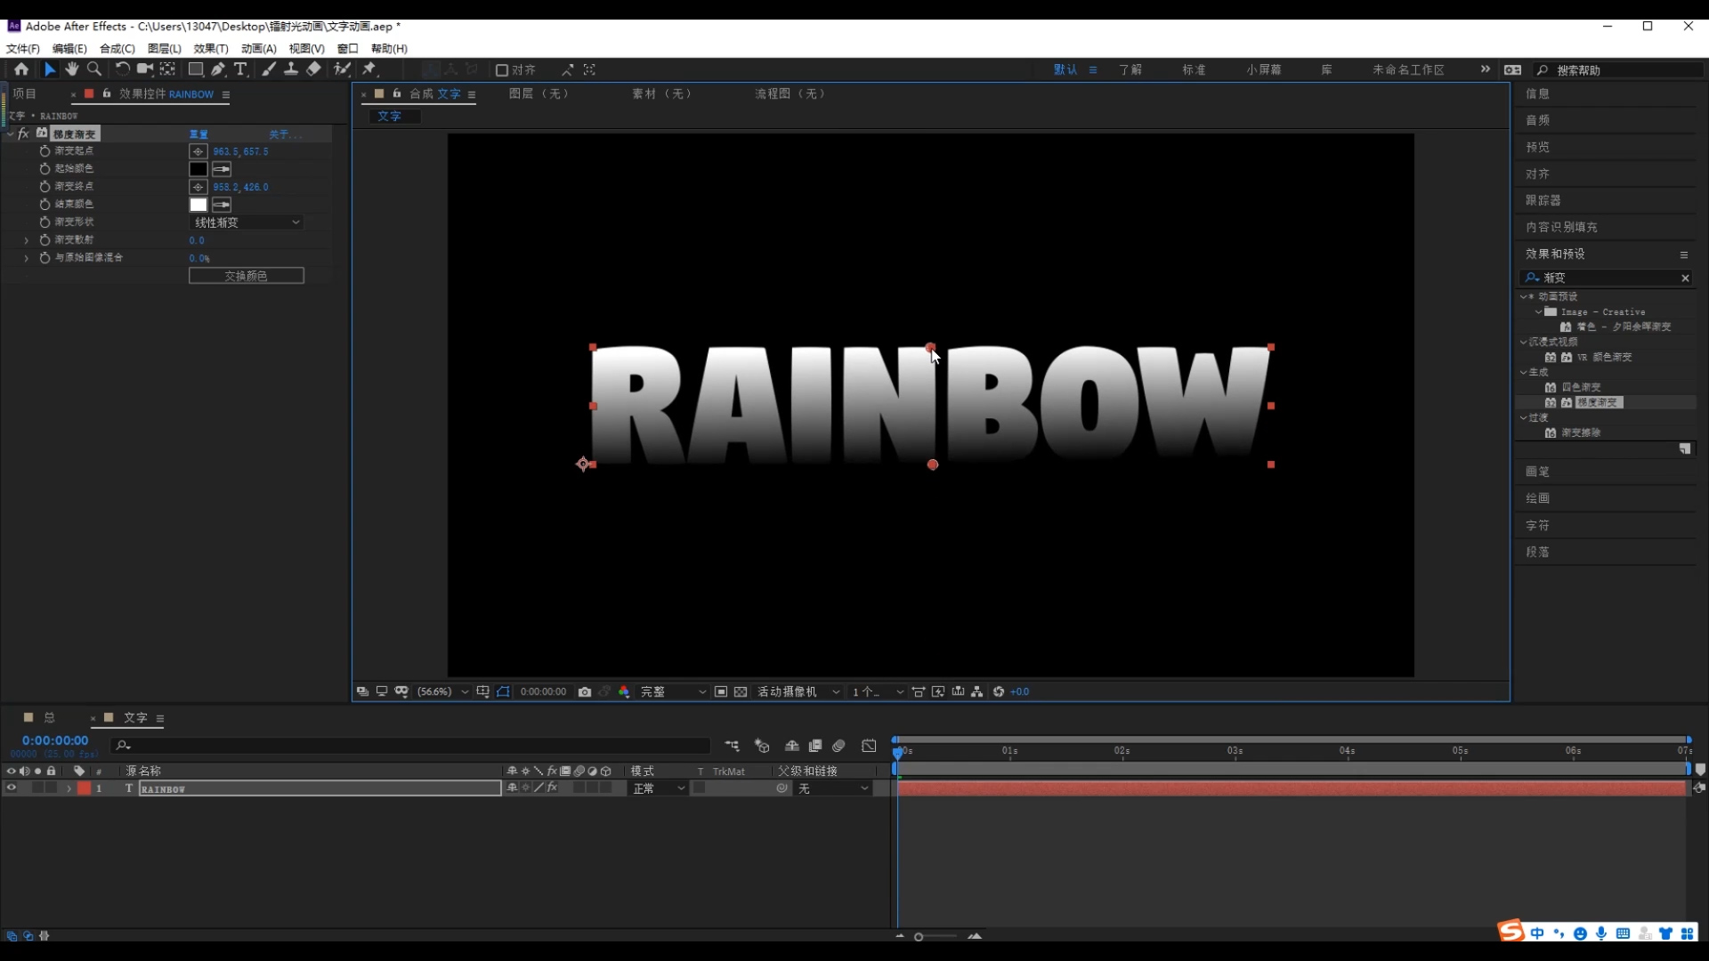The height and width of the screenshot is (961, 1709).
Task: Click the snapshot camera icon in viewer
Action: point(585,691)
